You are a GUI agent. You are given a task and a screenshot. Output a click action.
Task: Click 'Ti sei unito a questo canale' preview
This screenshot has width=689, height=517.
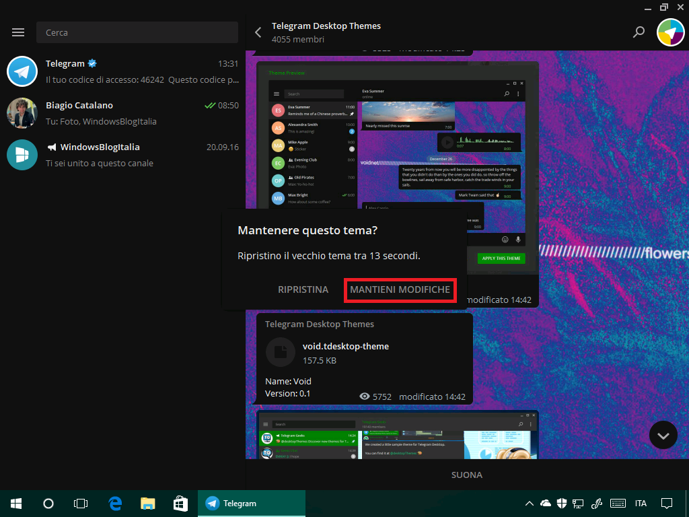pyautogui.click(x=100, y=163)
